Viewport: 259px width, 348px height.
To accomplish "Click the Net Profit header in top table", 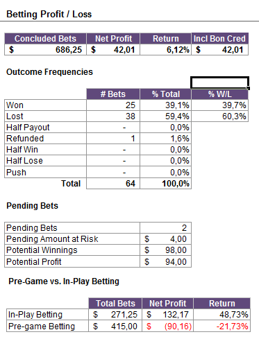I will [113, 39].
